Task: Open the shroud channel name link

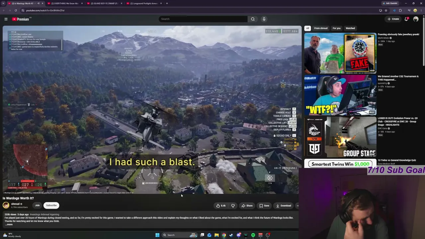Action: point(15,204)
